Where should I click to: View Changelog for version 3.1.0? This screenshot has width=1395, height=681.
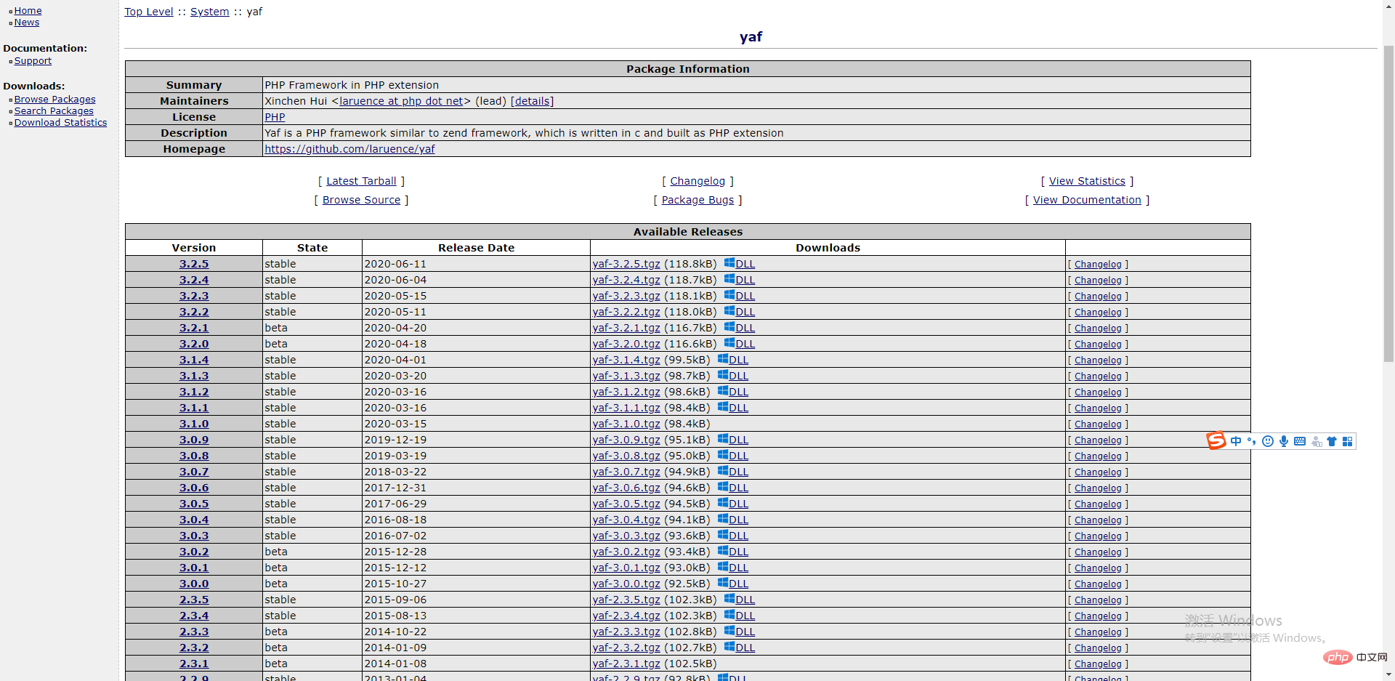[1097, 424]
